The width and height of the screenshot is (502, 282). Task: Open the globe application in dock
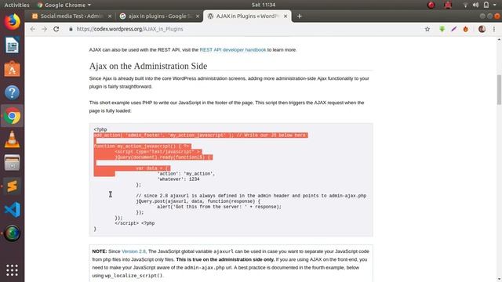pos(13,233)
